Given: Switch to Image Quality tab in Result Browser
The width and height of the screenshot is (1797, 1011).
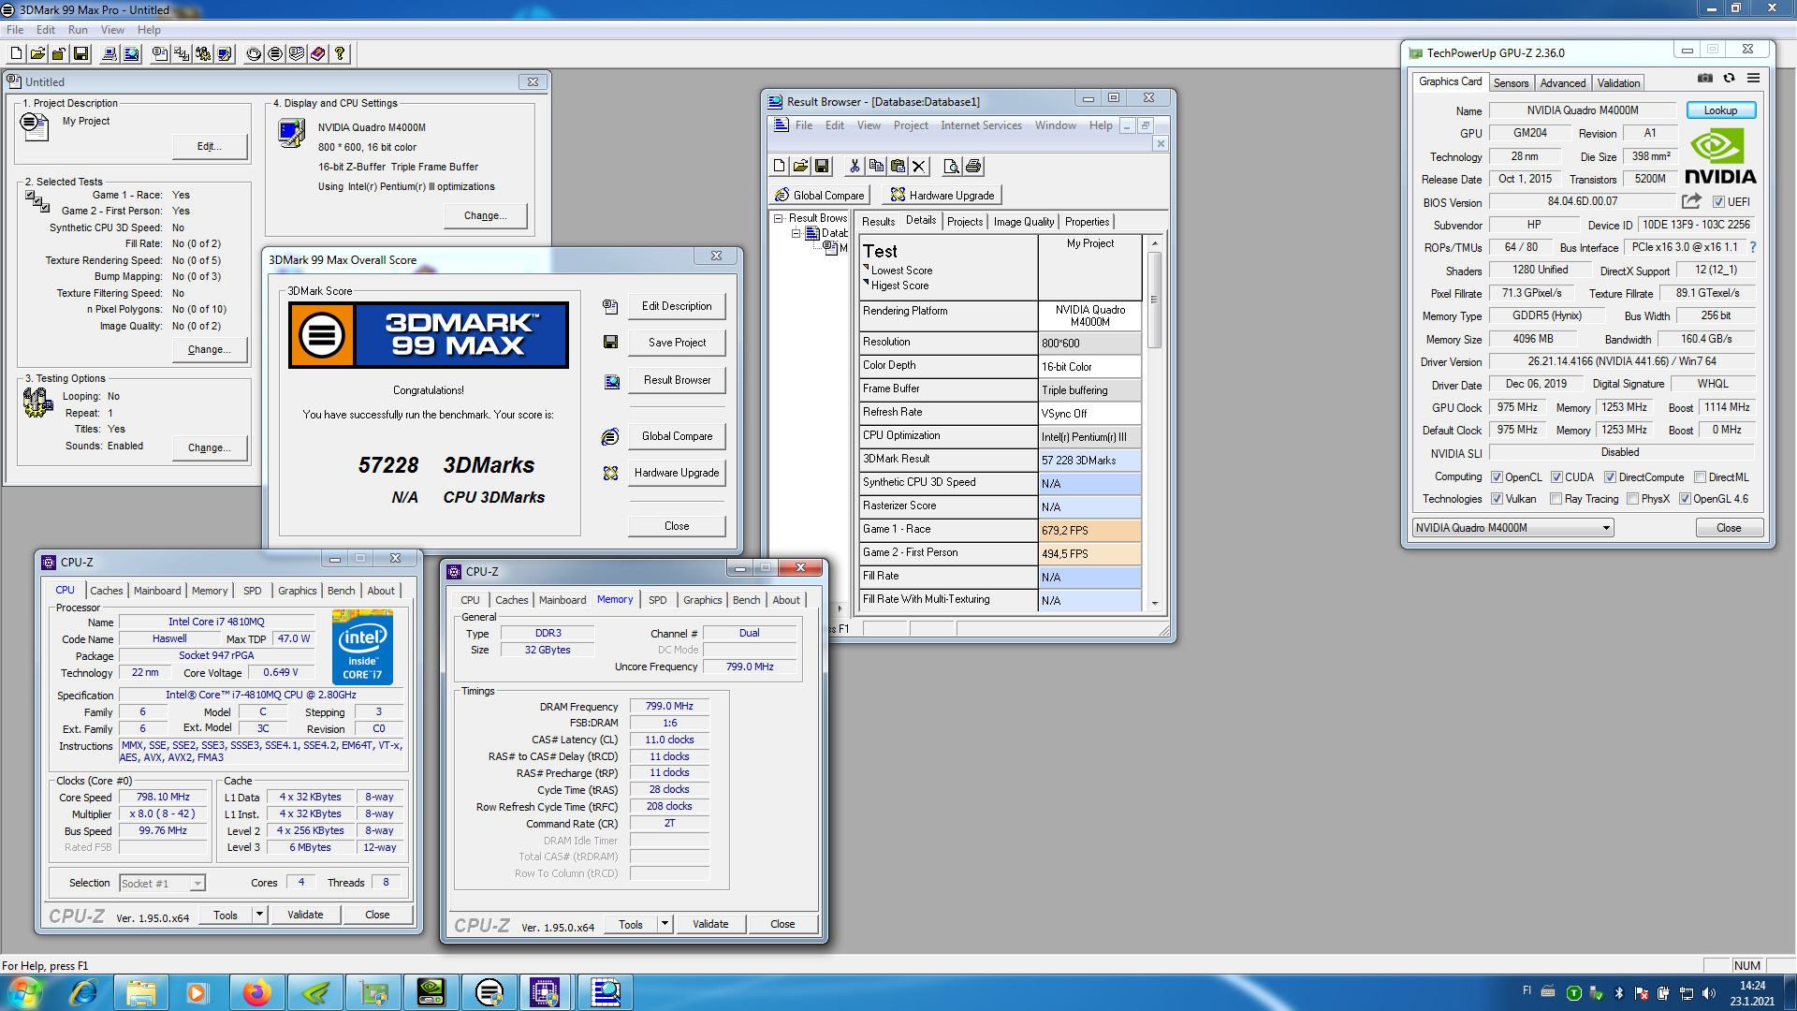Looking at the screenshot, I should click(x=1023, y=222).
